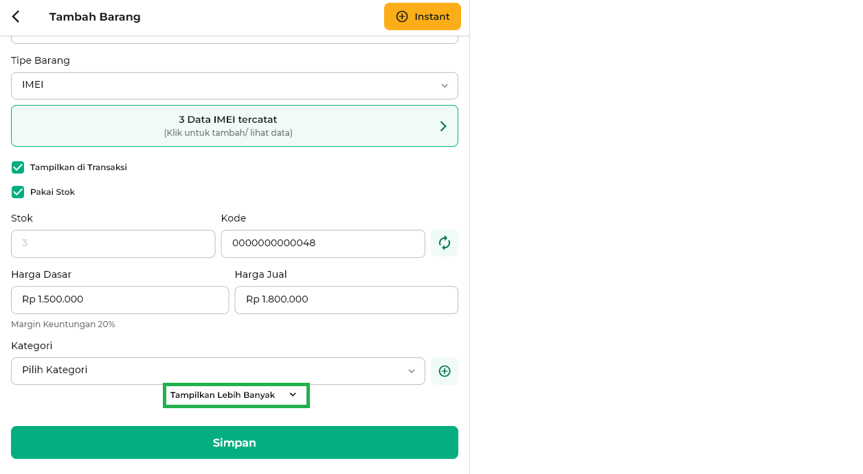Open IMEI data via the right chevron
This screenshot has width=863, height=474.
(x=443, y=126)
